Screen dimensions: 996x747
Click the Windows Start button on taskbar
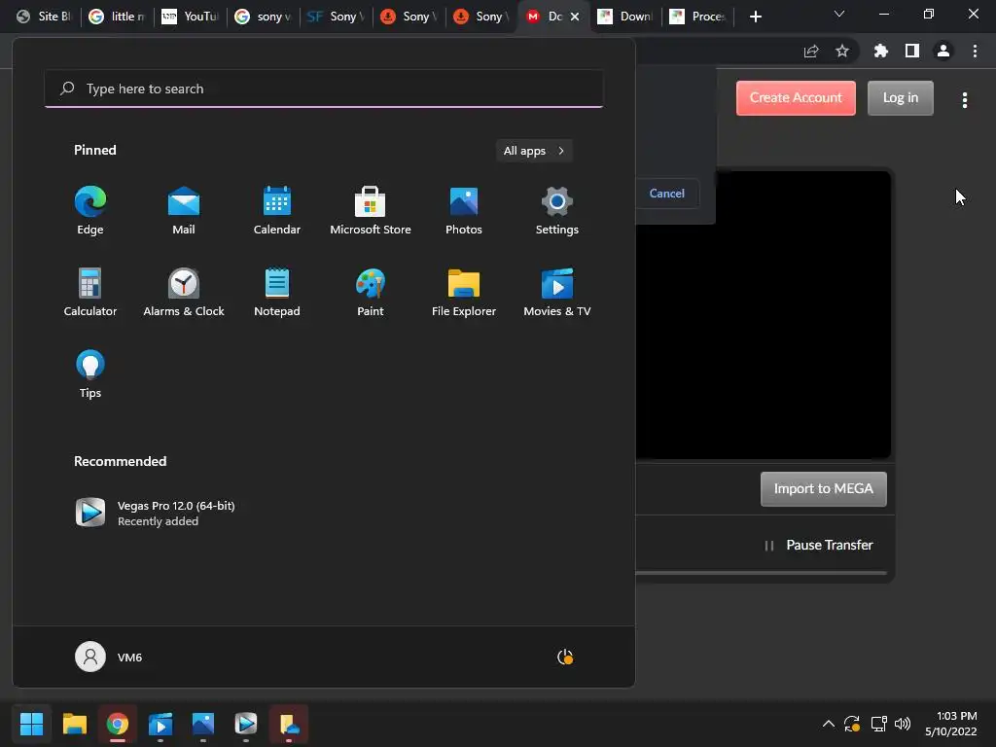pos(31,724)
